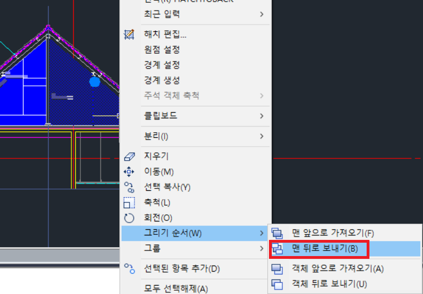Choose 선택된 항목 추가(D) menu entry

coord(195,269)
